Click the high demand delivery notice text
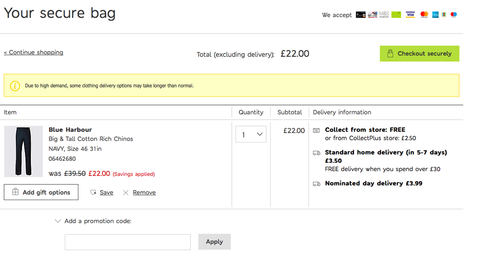The height and width of the screenshot is (260, 481). click(109, 86)
